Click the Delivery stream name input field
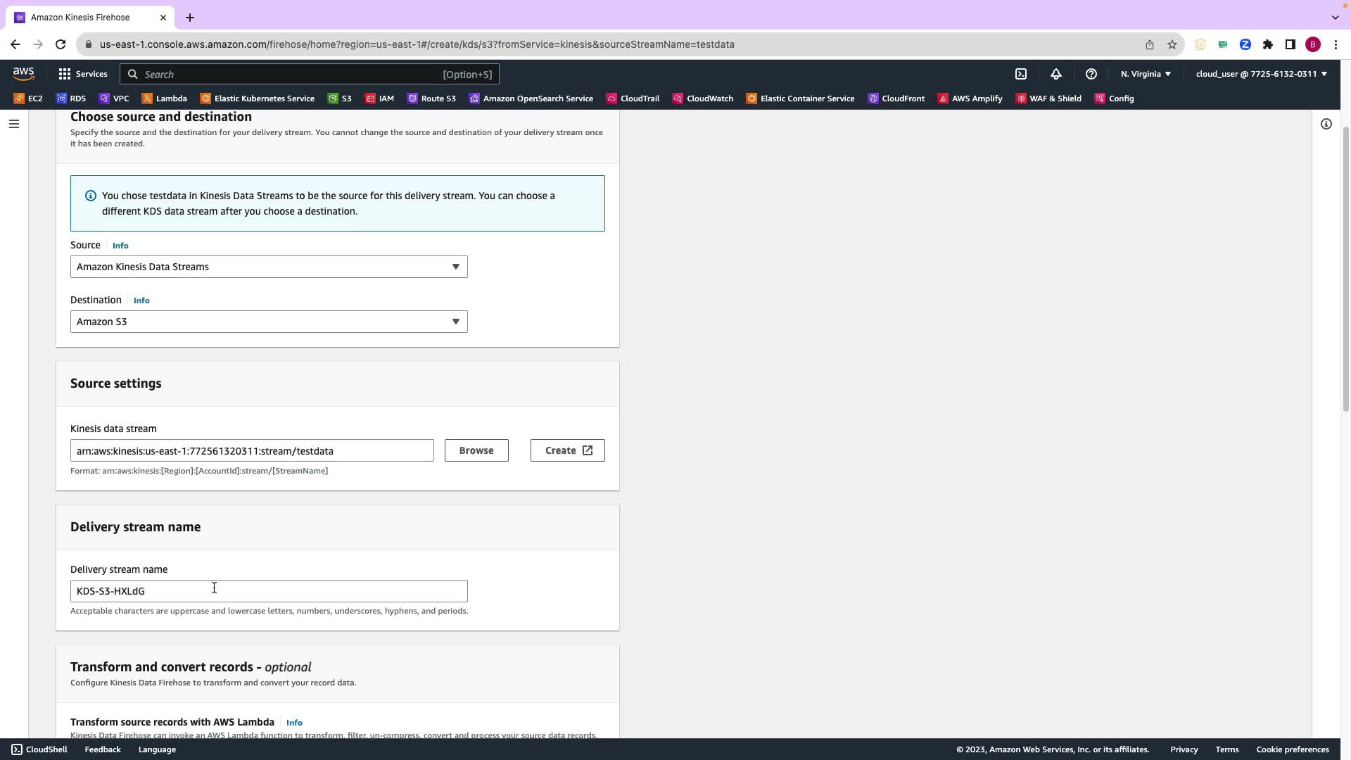The height and width of the screenshot is (760, 1351). pos(269,591)
